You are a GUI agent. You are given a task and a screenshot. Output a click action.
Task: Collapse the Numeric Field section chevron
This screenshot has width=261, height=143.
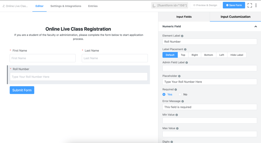click(256, 27)
